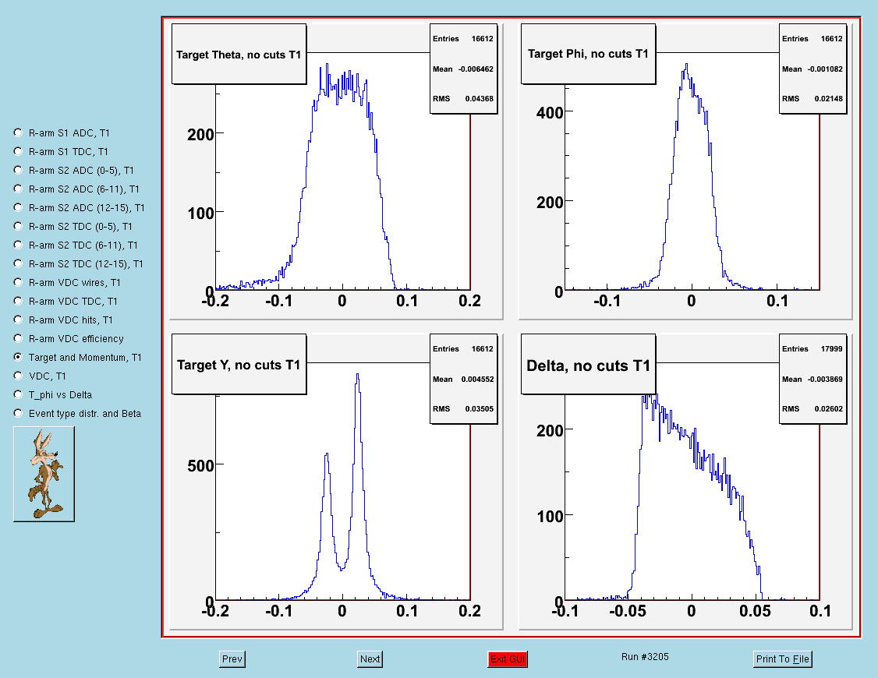
Task: Click Mean 0.004552 in Target Y stats
Action: coord(463,379)
